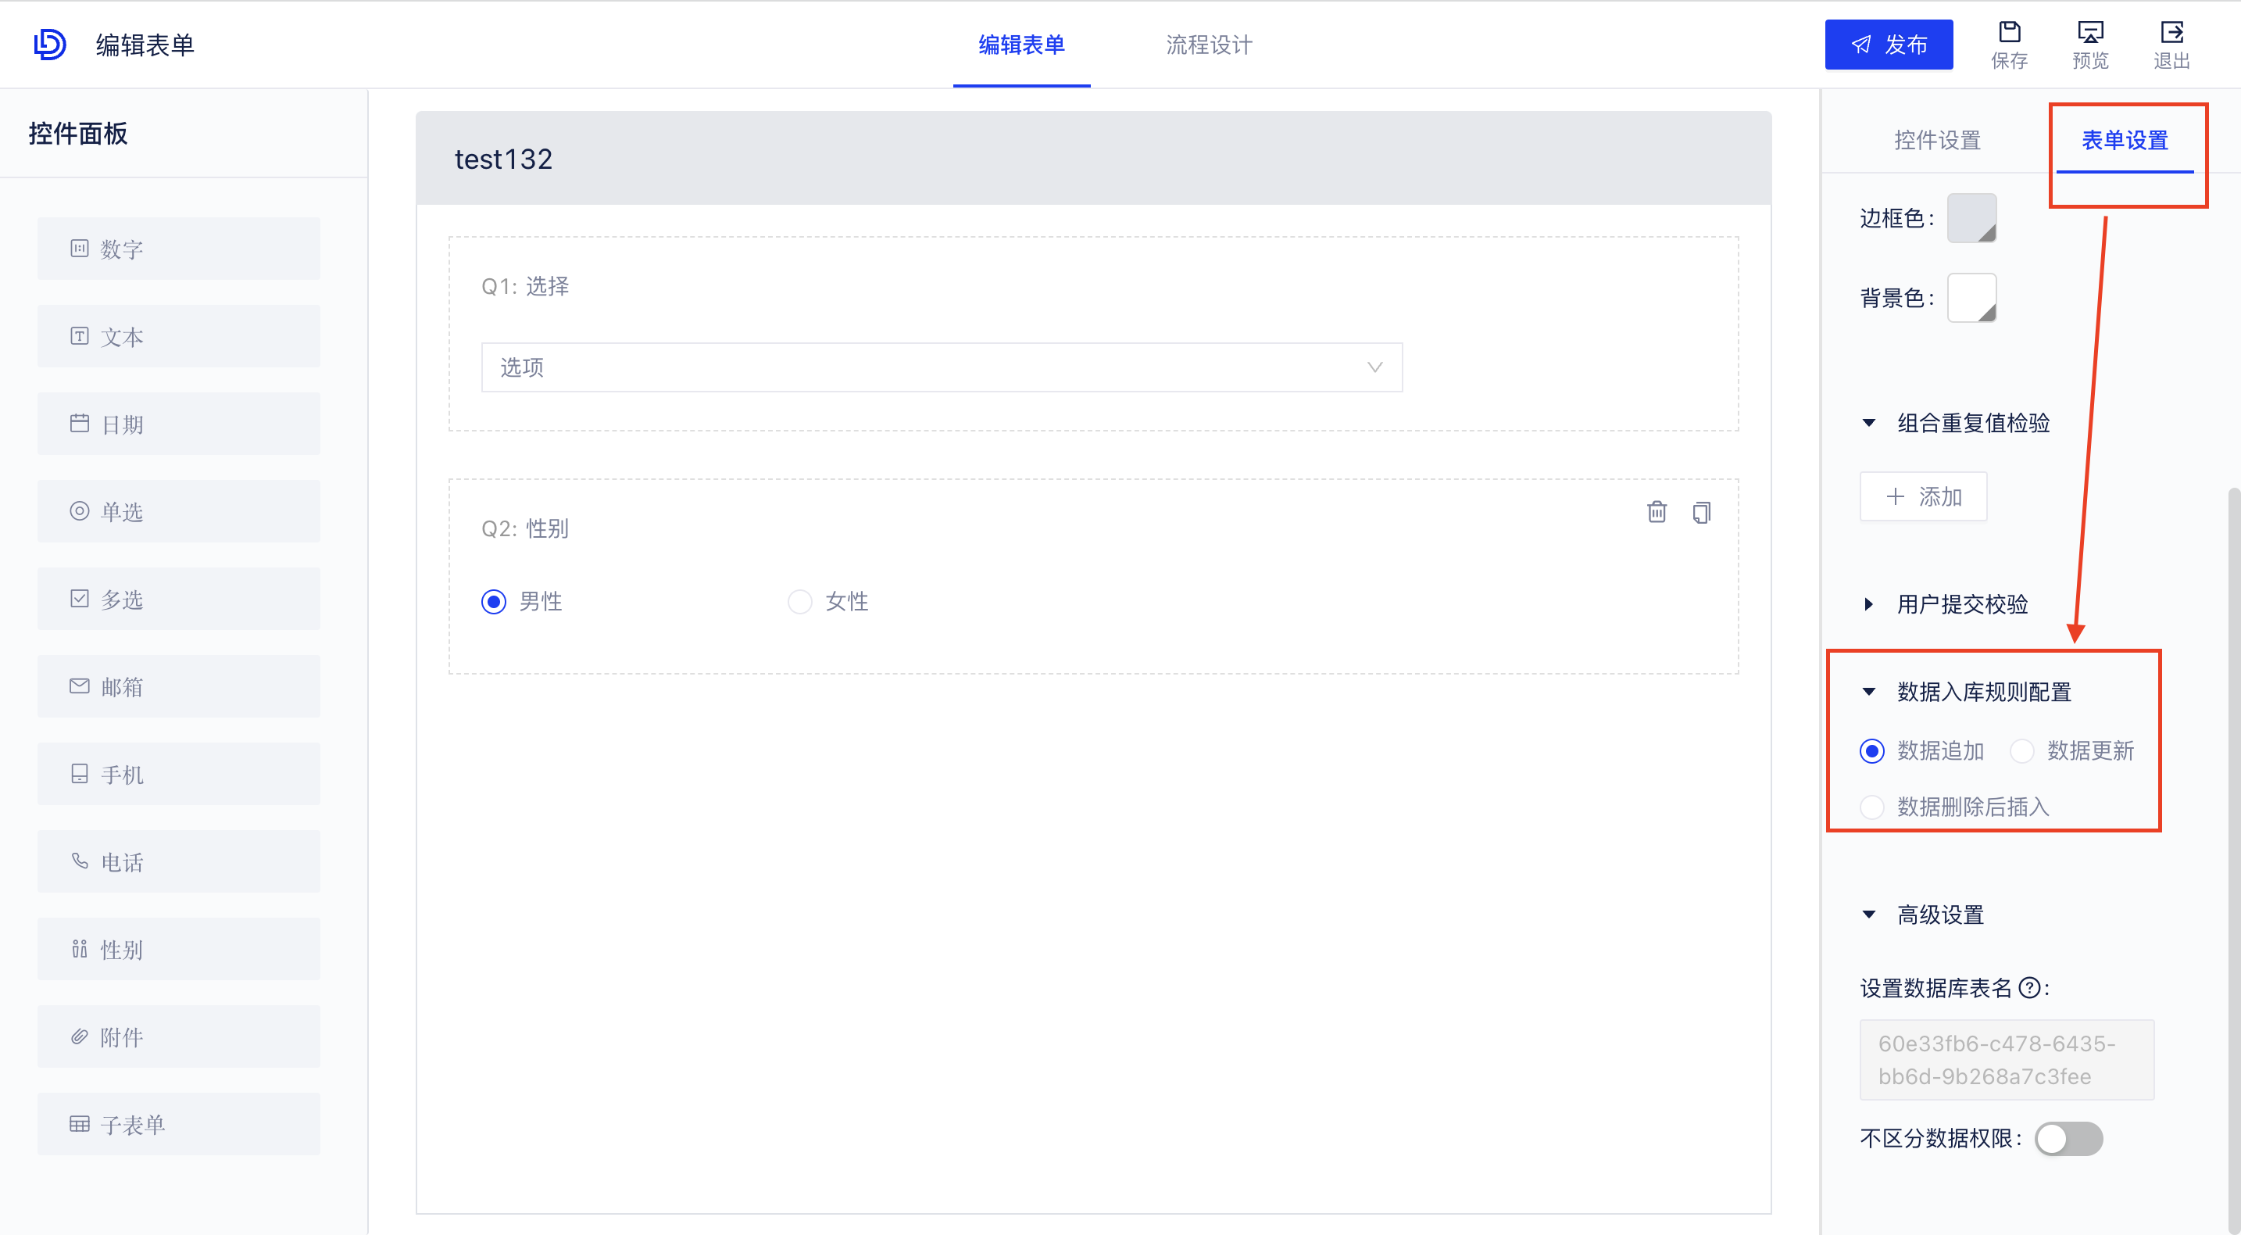Screen dimensions: 2241x1235
Task: Open the 控件设置 panel tab
Action: pyautogui.click(x=1936, y=139)
